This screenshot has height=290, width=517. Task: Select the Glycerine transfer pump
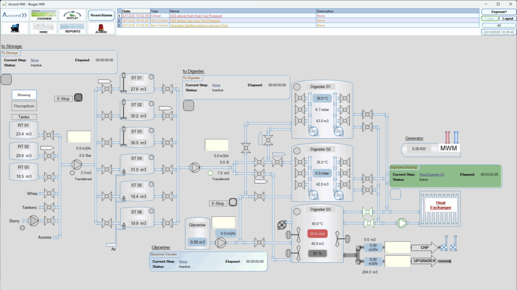(x=221, y=243)
